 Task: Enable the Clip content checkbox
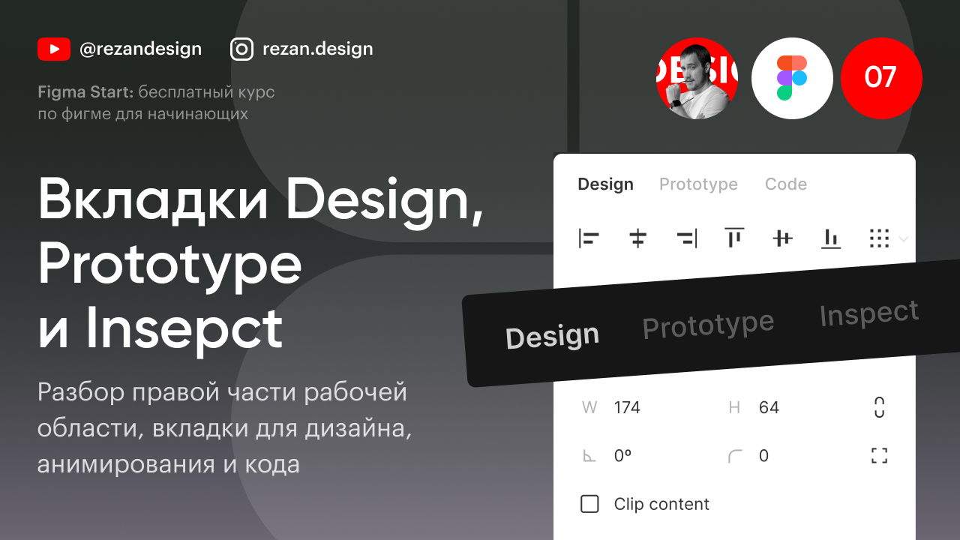point(590,504)
